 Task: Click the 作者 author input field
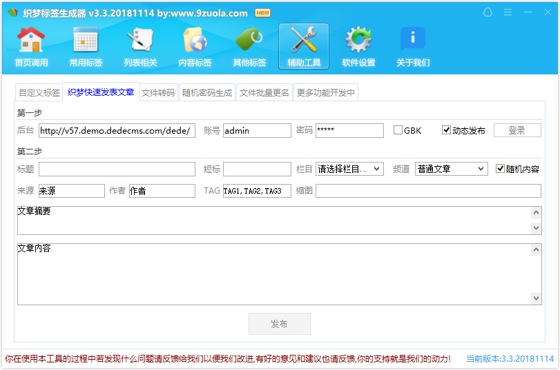(x=162, y=191)
